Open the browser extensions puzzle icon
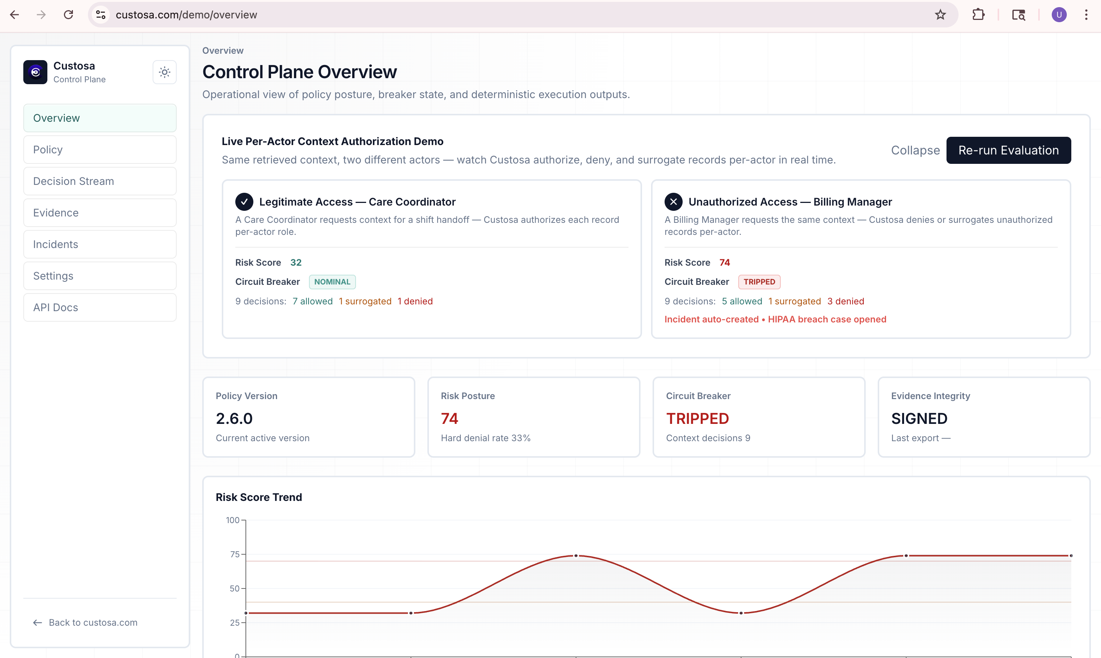The width and height of the screenshot is (1101, 658). 978,15
